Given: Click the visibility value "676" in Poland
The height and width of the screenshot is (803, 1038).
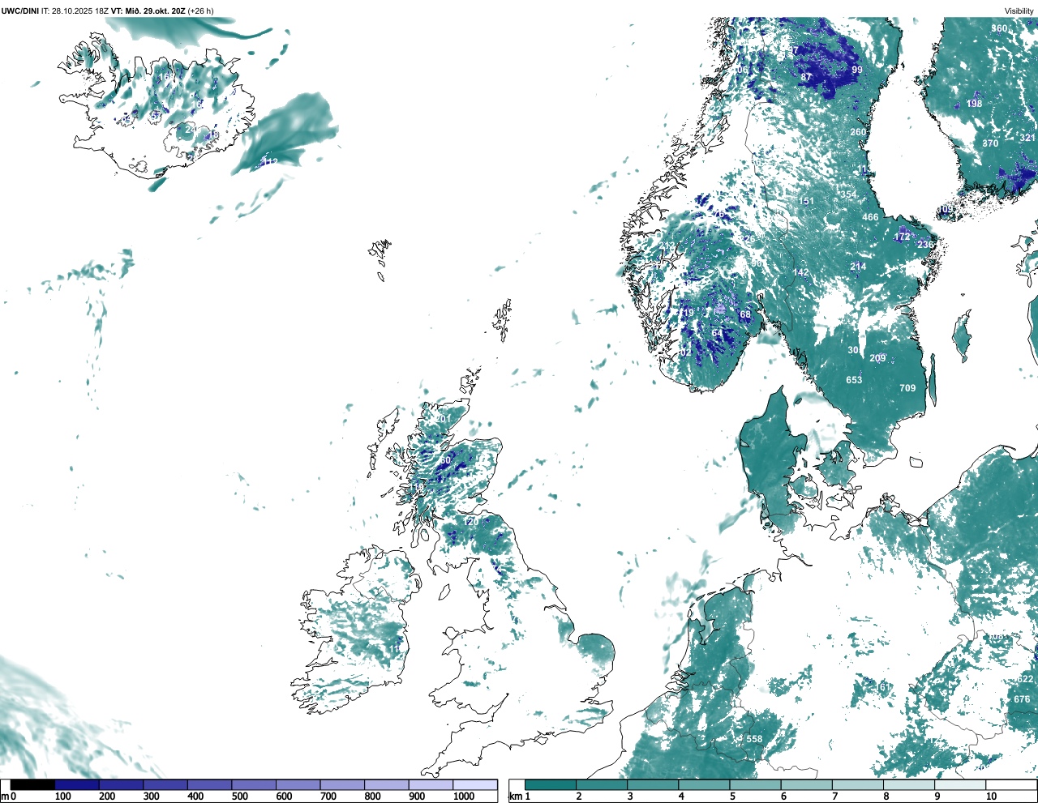Looking at the screenshot, I should 1022,699.
